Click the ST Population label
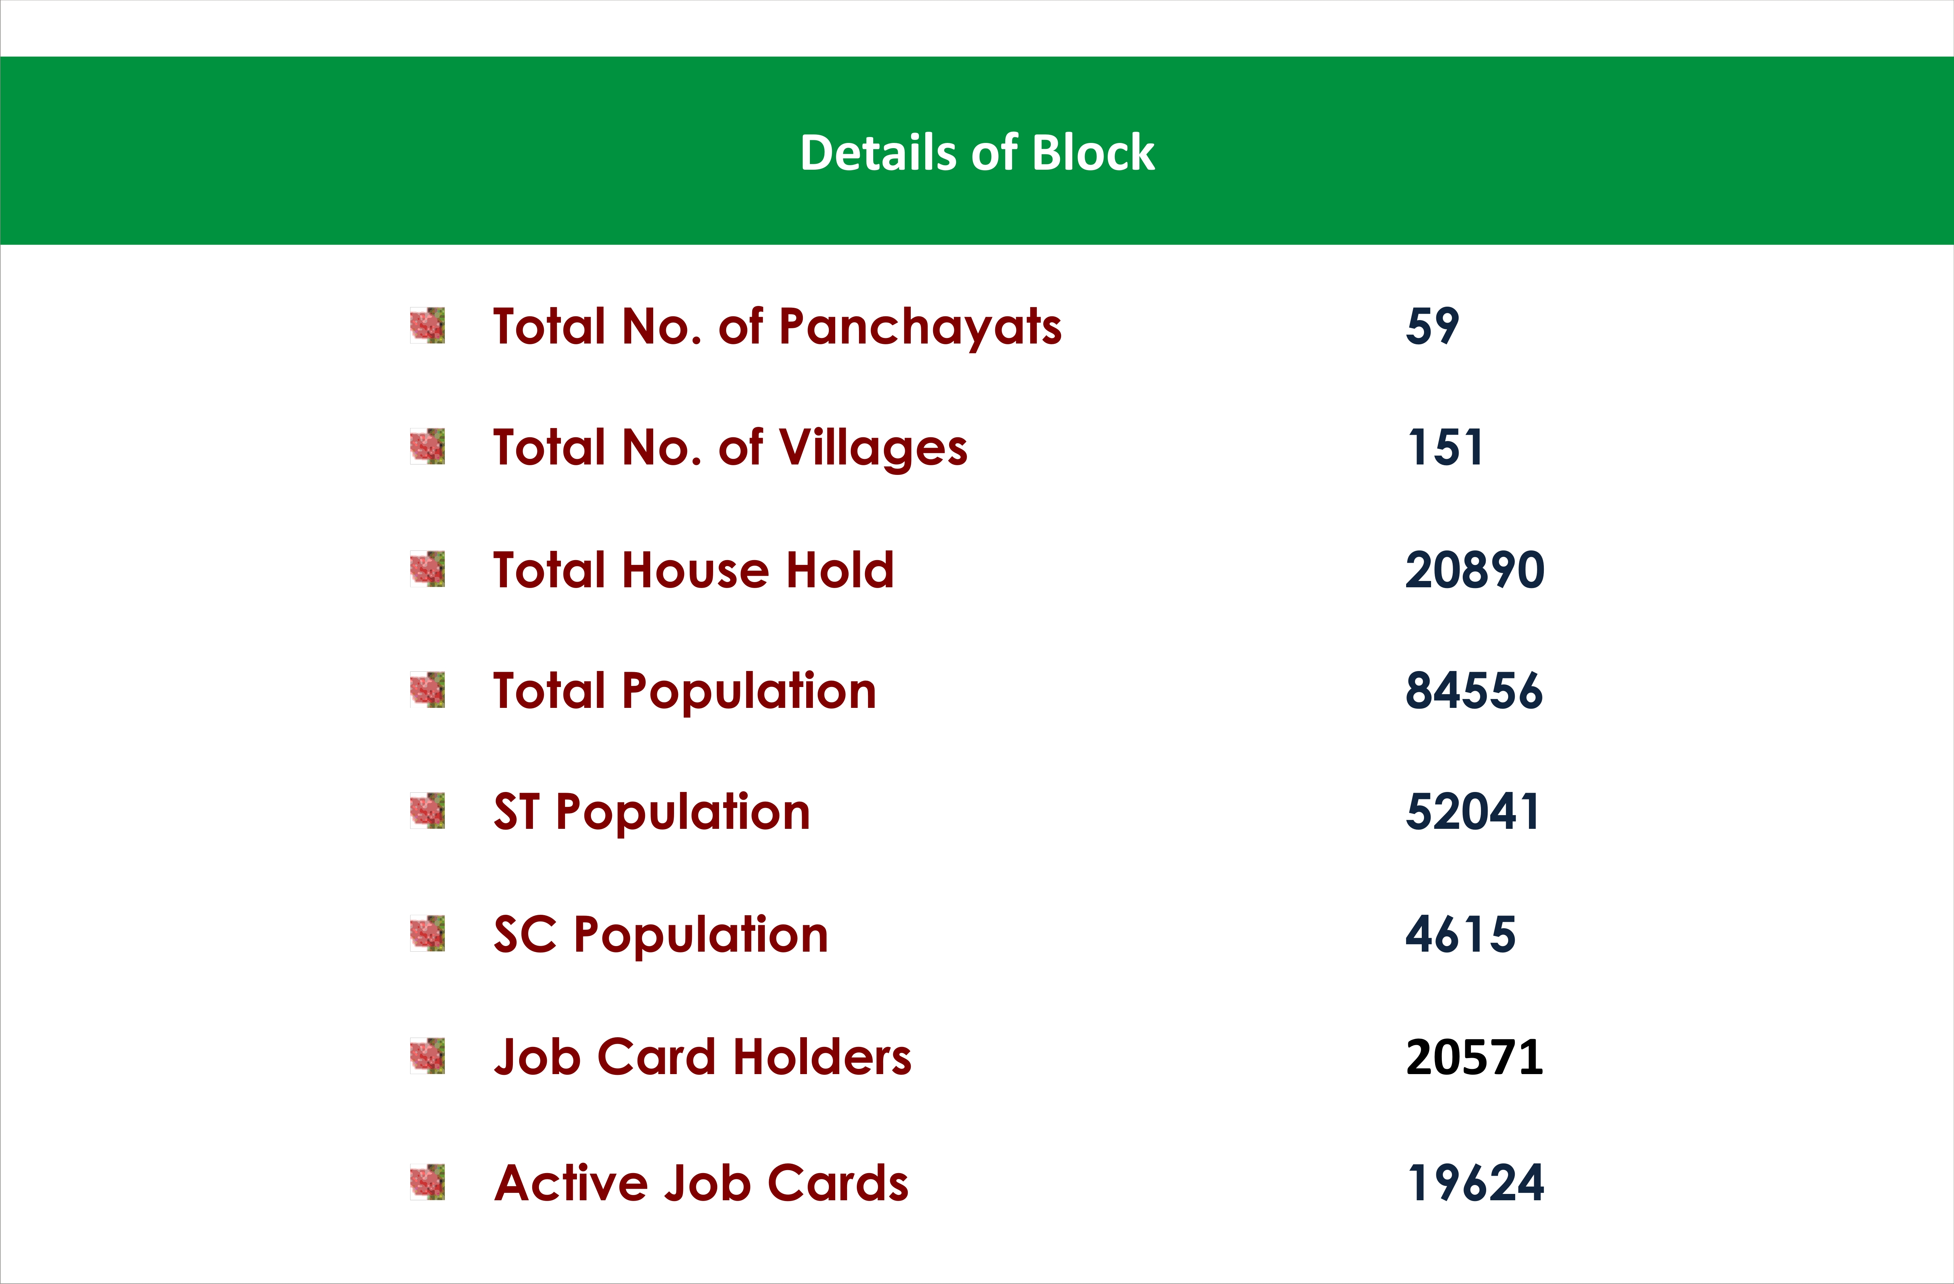 [652, 812]
